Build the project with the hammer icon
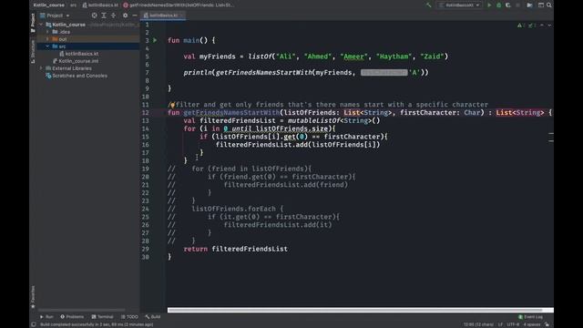Image resolution: width=583 pixels, height=328 pixels. click(429, 5)
